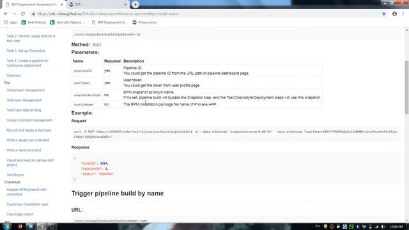The height and width of the screenshot is (230, 409).
Task: Click the buildId value 1314 in response
Action: (x=104, y=164)
